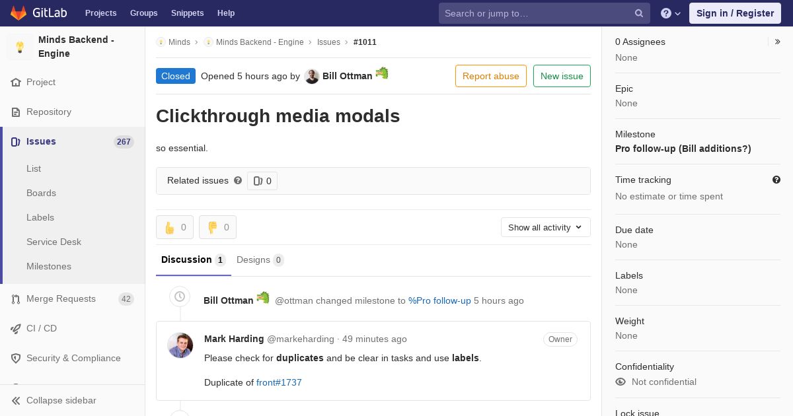
Task: Switch to the Designs tab
Action: [x=260, y=260]
